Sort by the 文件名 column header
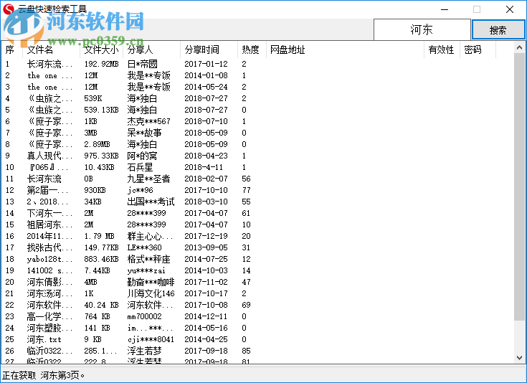Screen dimensions: 527x383 coord(51,49)
